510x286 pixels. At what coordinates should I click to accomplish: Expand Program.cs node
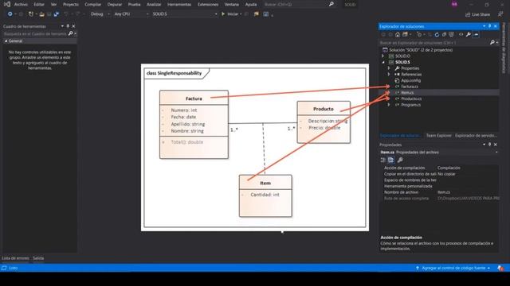[x=389, y=105]
